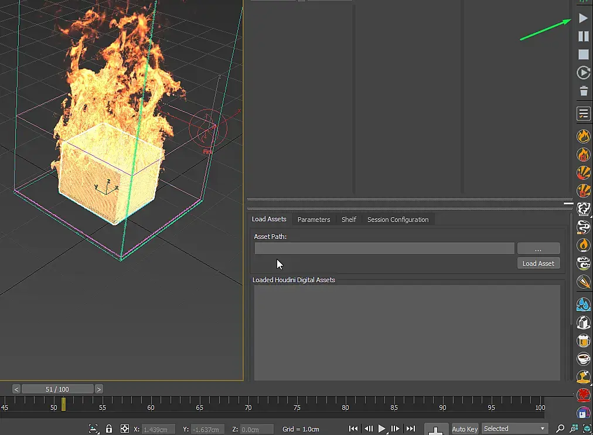Advance time slider with right arrow
This screenshot has width=593, height=435.
99,389
